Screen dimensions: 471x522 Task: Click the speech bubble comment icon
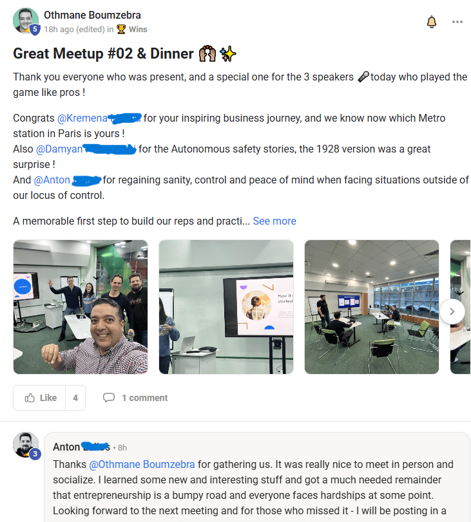pos(109,398)
